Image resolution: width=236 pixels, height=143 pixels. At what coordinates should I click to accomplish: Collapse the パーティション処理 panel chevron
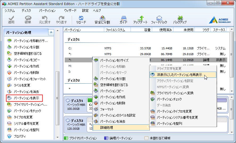click(51, 32)
